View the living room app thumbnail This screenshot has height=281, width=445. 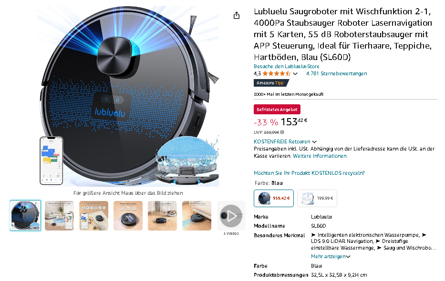coord(59,216)
